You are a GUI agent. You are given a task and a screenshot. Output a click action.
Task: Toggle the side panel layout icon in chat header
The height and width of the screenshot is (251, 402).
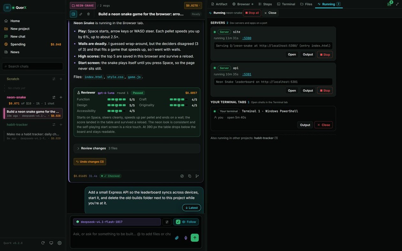click(73, 14)
